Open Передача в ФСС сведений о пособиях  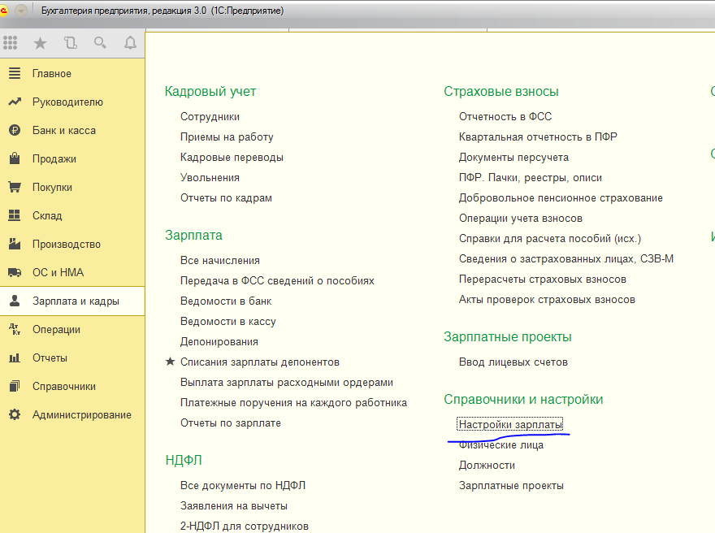pos(277,281)
